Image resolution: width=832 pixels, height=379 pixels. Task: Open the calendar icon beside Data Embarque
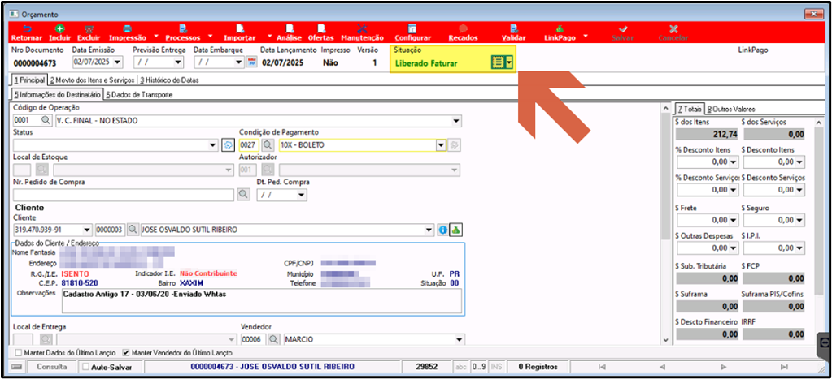(252, 63)
